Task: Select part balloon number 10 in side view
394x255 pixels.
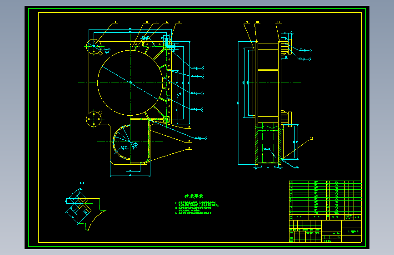Action: click(x=257, y=22)
